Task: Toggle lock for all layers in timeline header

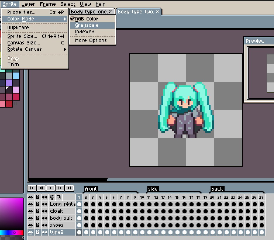Action: [37, 197]
